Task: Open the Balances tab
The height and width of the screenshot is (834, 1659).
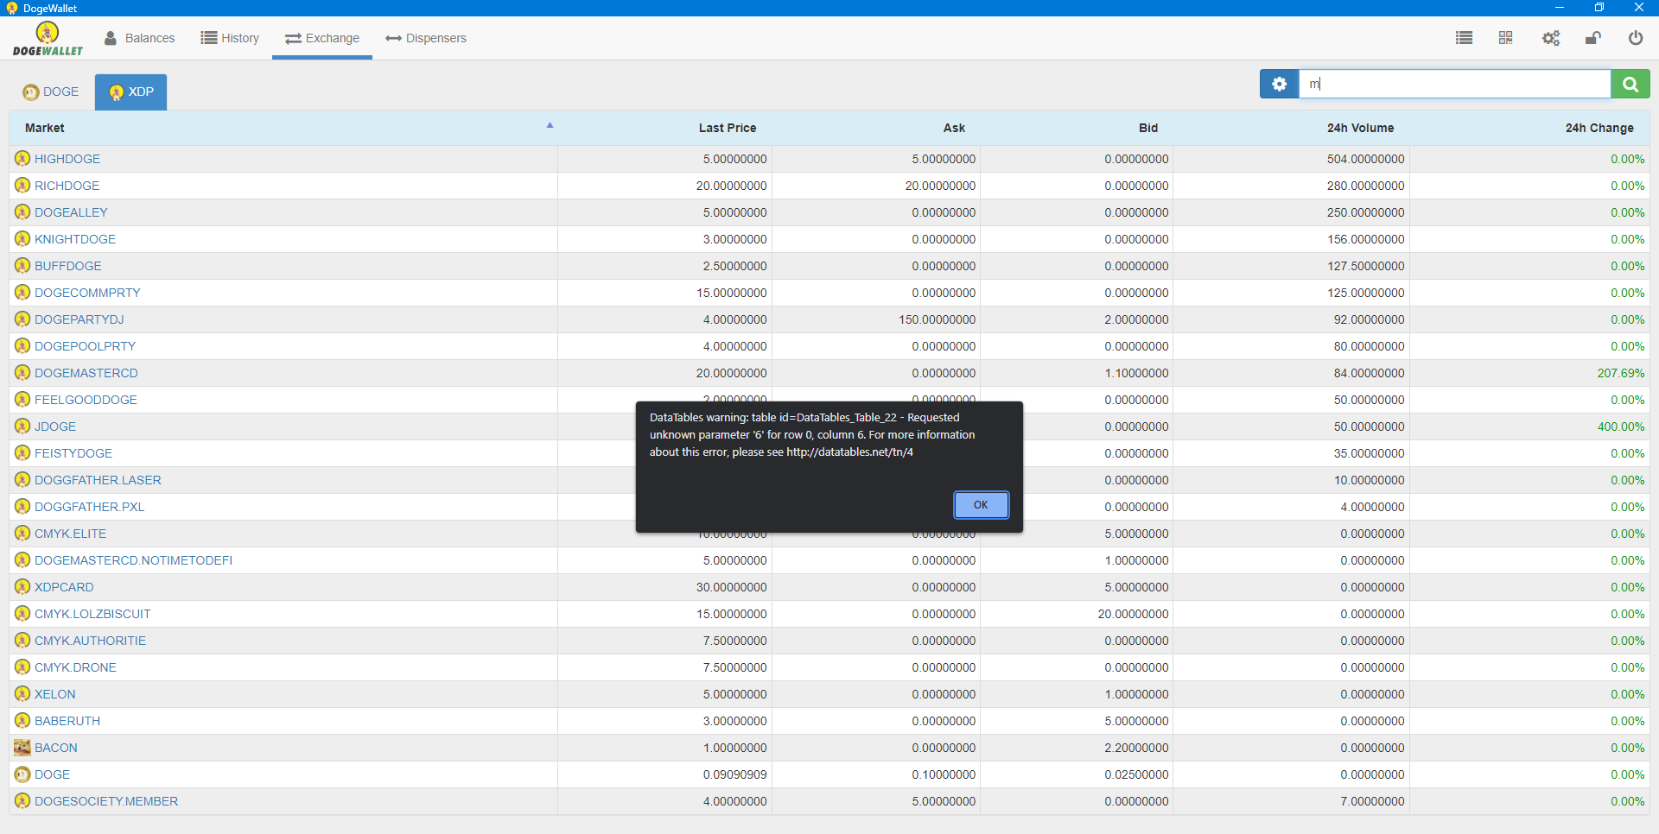Action: [x=139, y=38]
